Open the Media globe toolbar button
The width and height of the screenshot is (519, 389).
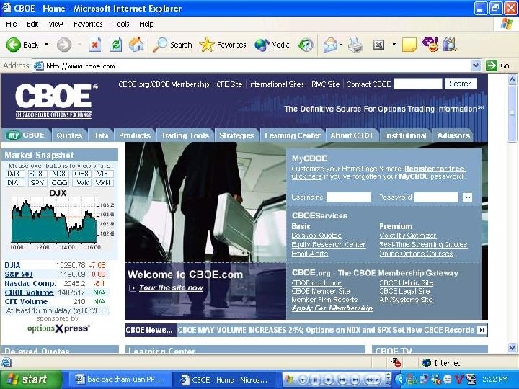point(272,45)
